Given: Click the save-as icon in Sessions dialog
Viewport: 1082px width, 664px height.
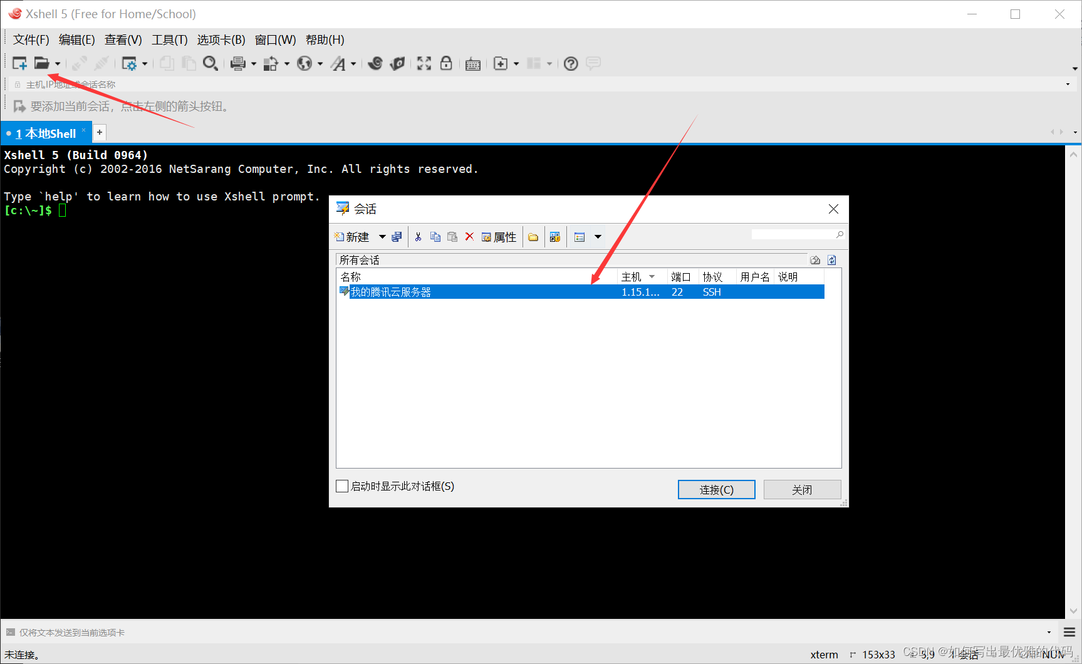Looking at the screenshot, I should coord(397,237).
